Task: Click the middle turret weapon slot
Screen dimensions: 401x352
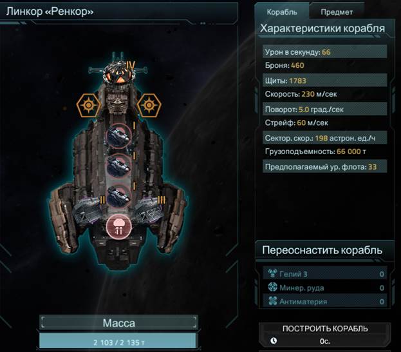Action: [118, 166]
